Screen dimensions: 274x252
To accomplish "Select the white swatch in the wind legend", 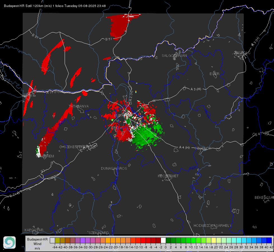I will (x=163, y=240).
